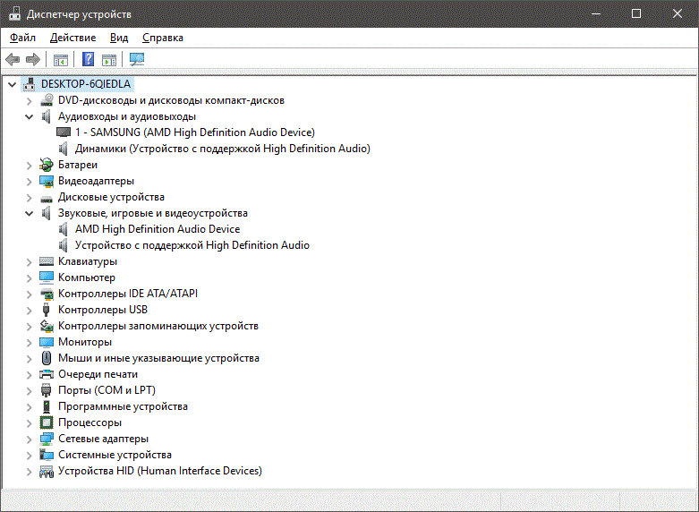Click the Устройства HID category icon
Viewport: 699px width, 512px height.
coord(47,471)
